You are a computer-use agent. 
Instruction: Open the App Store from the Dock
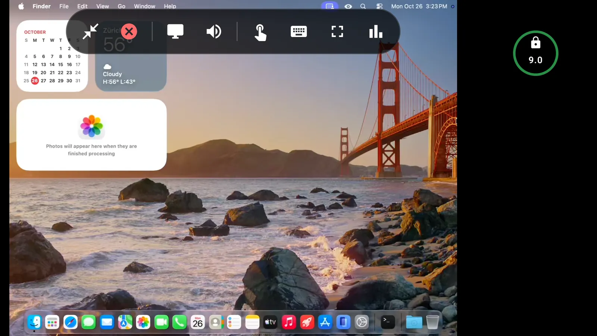click(325, 322)
